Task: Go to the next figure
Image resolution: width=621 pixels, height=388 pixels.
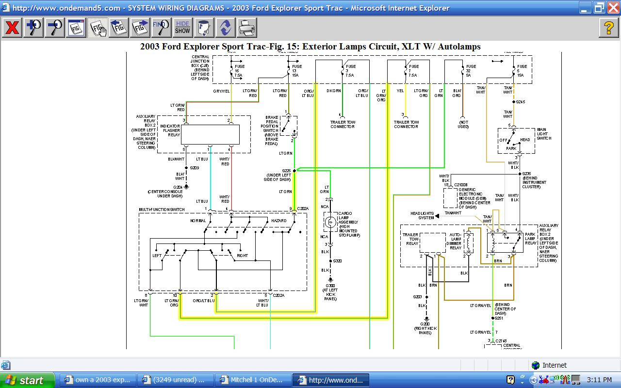Action: [140, 28]
